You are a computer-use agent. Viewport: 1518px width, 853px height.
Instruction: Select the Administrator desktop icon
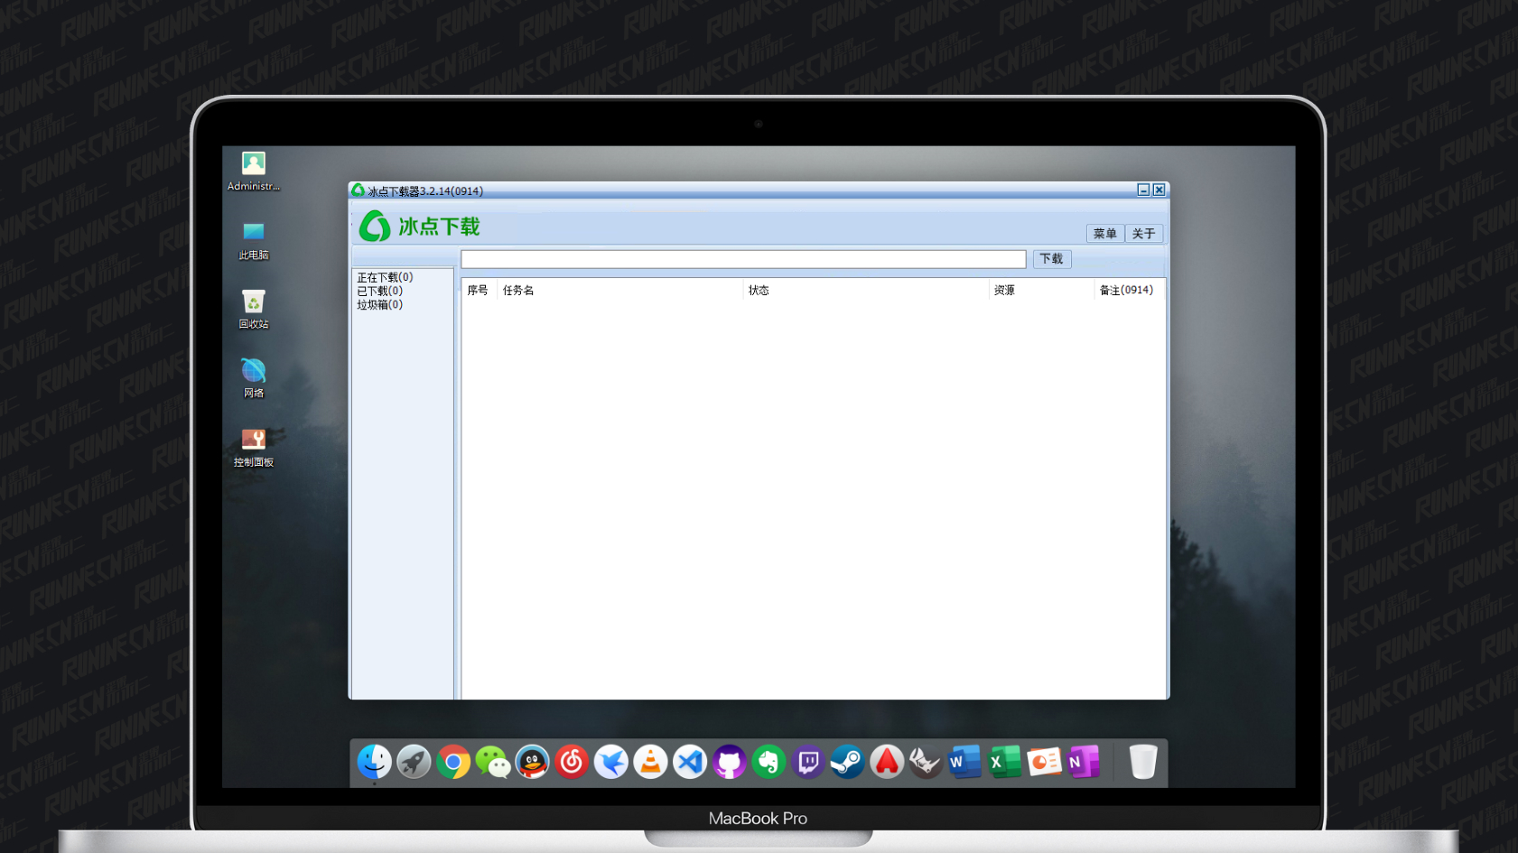[254, 171]
